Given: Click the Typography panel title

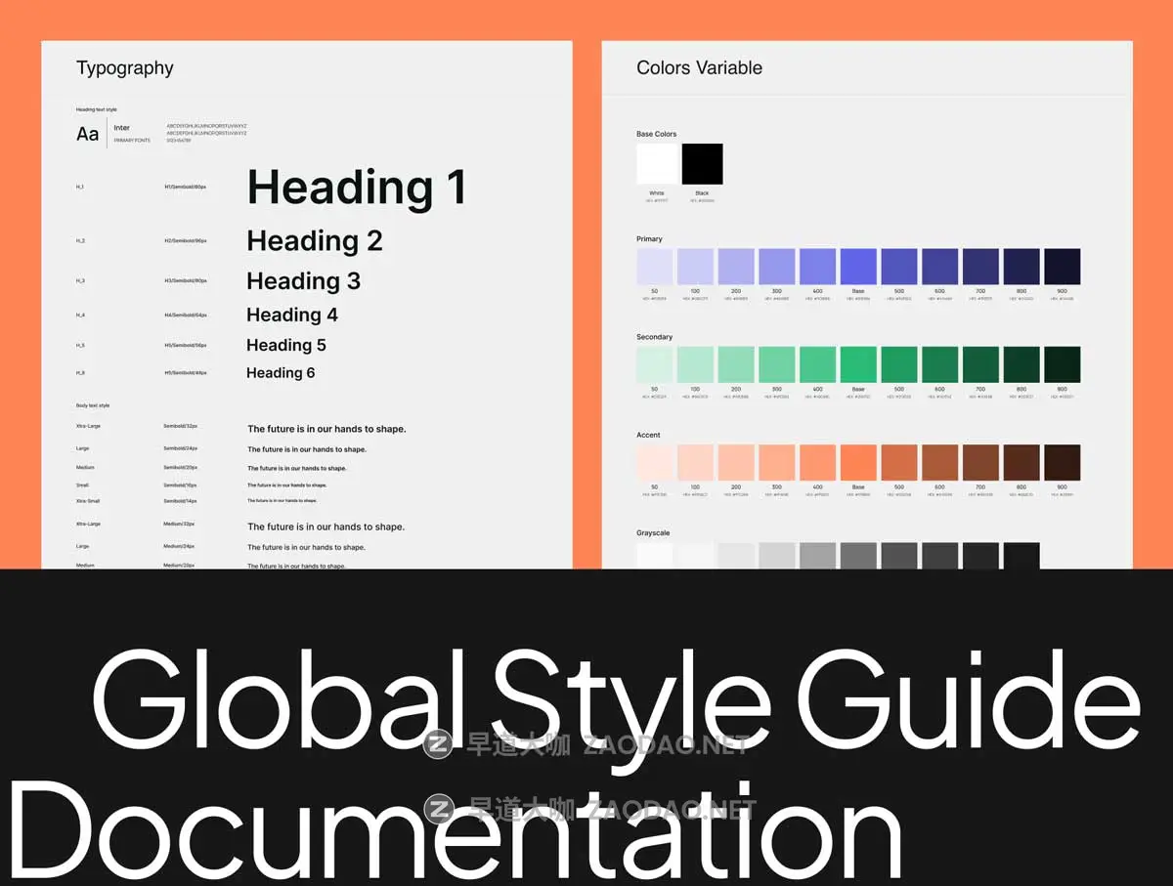Looking at the screenshot, I should tap(125, 68).
